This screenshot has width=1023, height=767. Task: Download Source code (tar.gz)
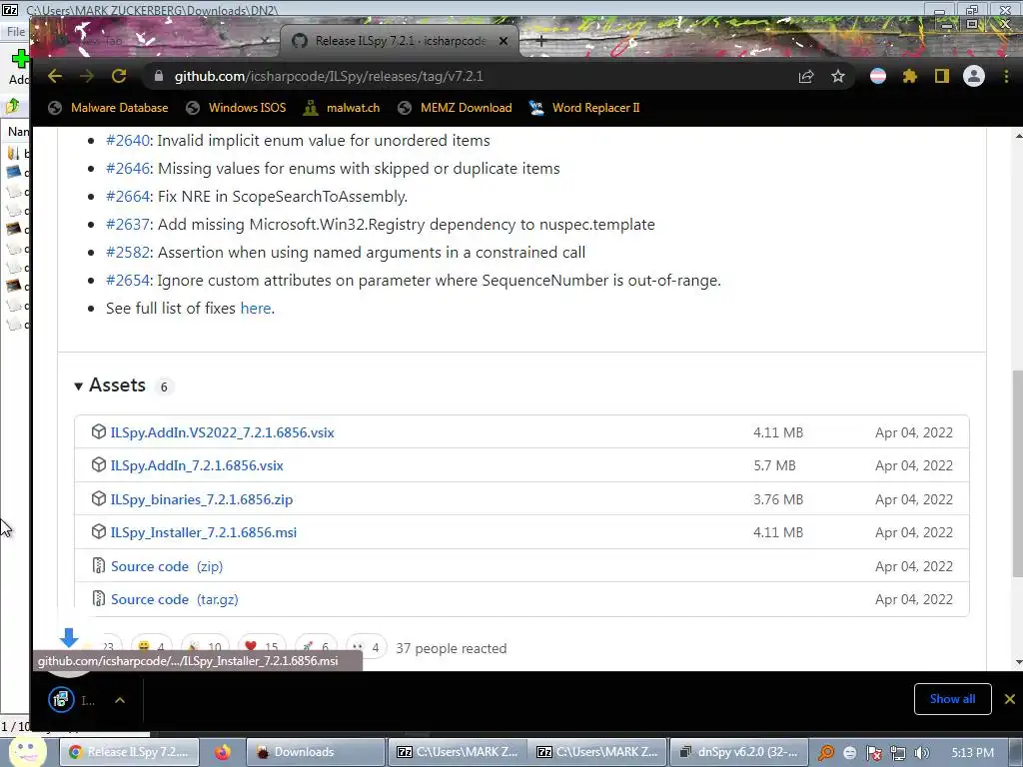point(174,599)
